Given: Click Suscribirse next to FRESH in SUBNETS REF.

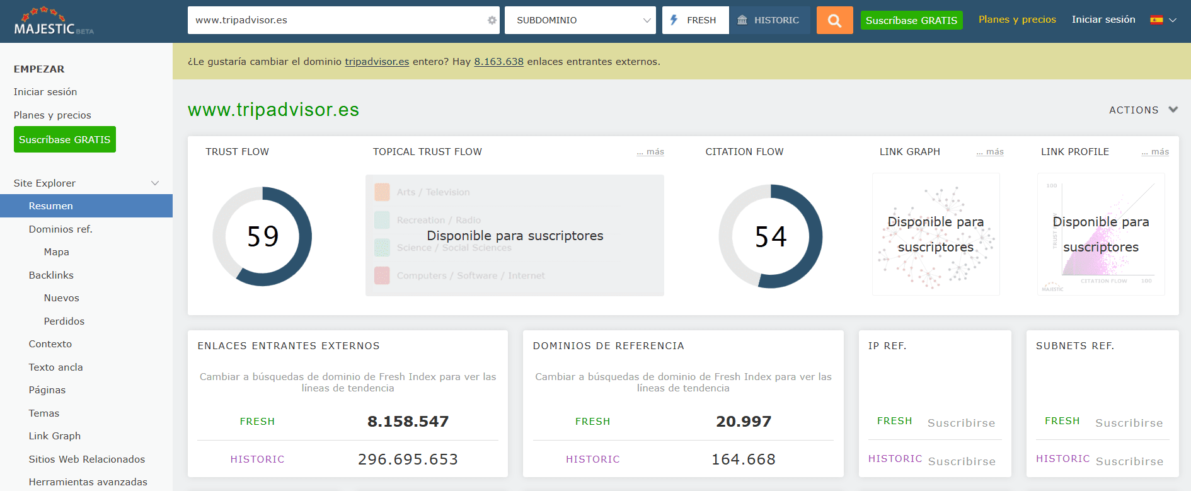Looking at the screenshot, I should click(x=1129, y=423).
